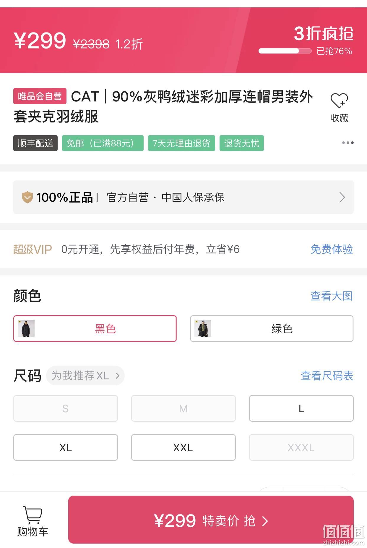Tap the 已抢76% progress bar

pos(285,51)
